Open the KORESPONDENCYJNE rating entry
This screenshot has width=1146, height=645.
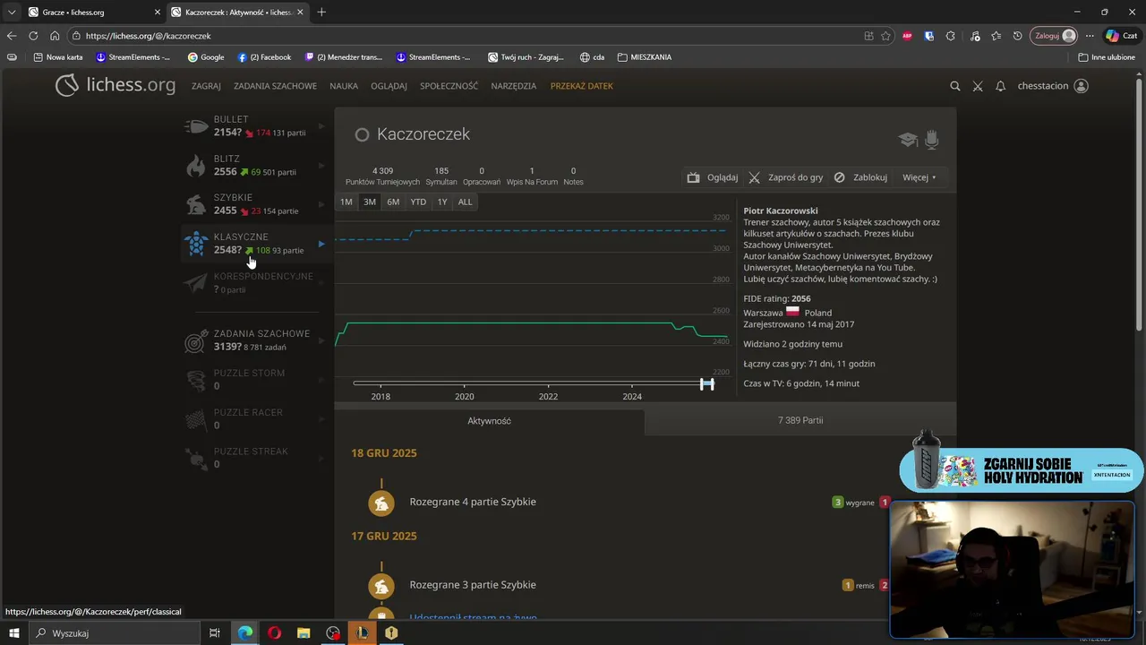pyautogui.click(x=255, y=283)
